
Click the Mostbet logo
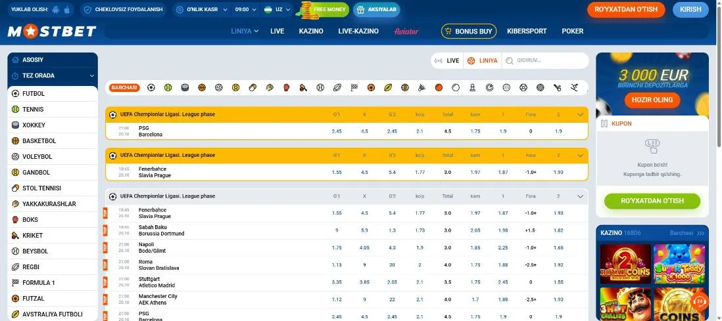(x=52, y=32)
